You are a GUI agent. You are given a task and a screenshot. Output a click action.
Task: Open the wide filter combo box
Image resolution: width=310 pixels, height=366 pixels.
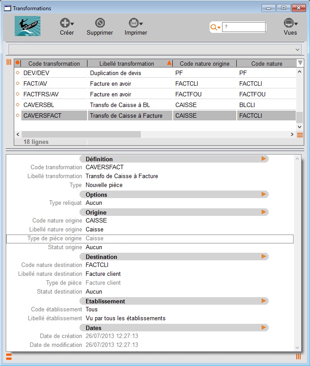click(155, 49)
